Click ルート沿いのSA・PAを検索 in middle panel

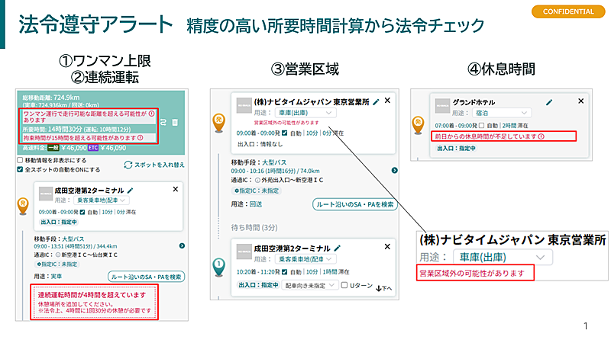tap(354, 204)
